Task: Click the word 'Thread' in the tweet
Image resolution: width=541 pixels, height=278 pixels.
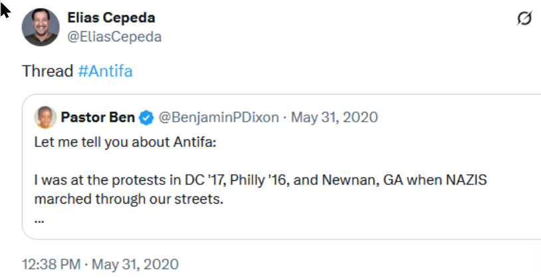Action: tap(47, 71)
